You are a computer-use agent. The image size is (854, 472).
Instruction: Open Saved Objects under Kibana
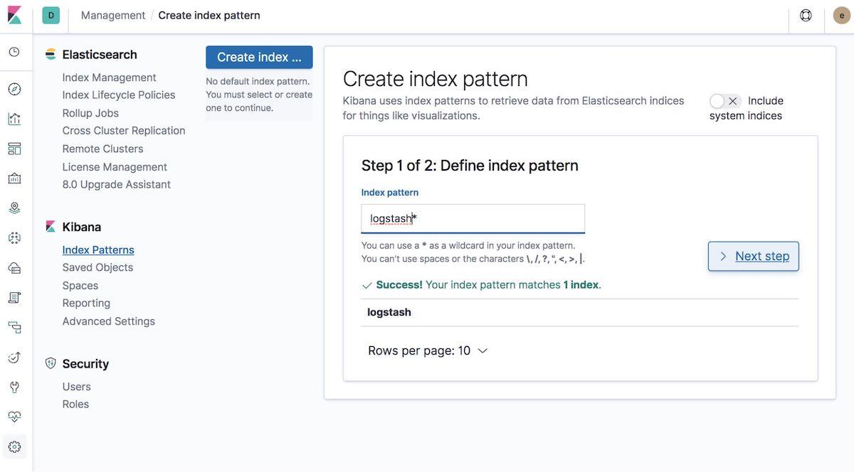(x=97, y=267)
